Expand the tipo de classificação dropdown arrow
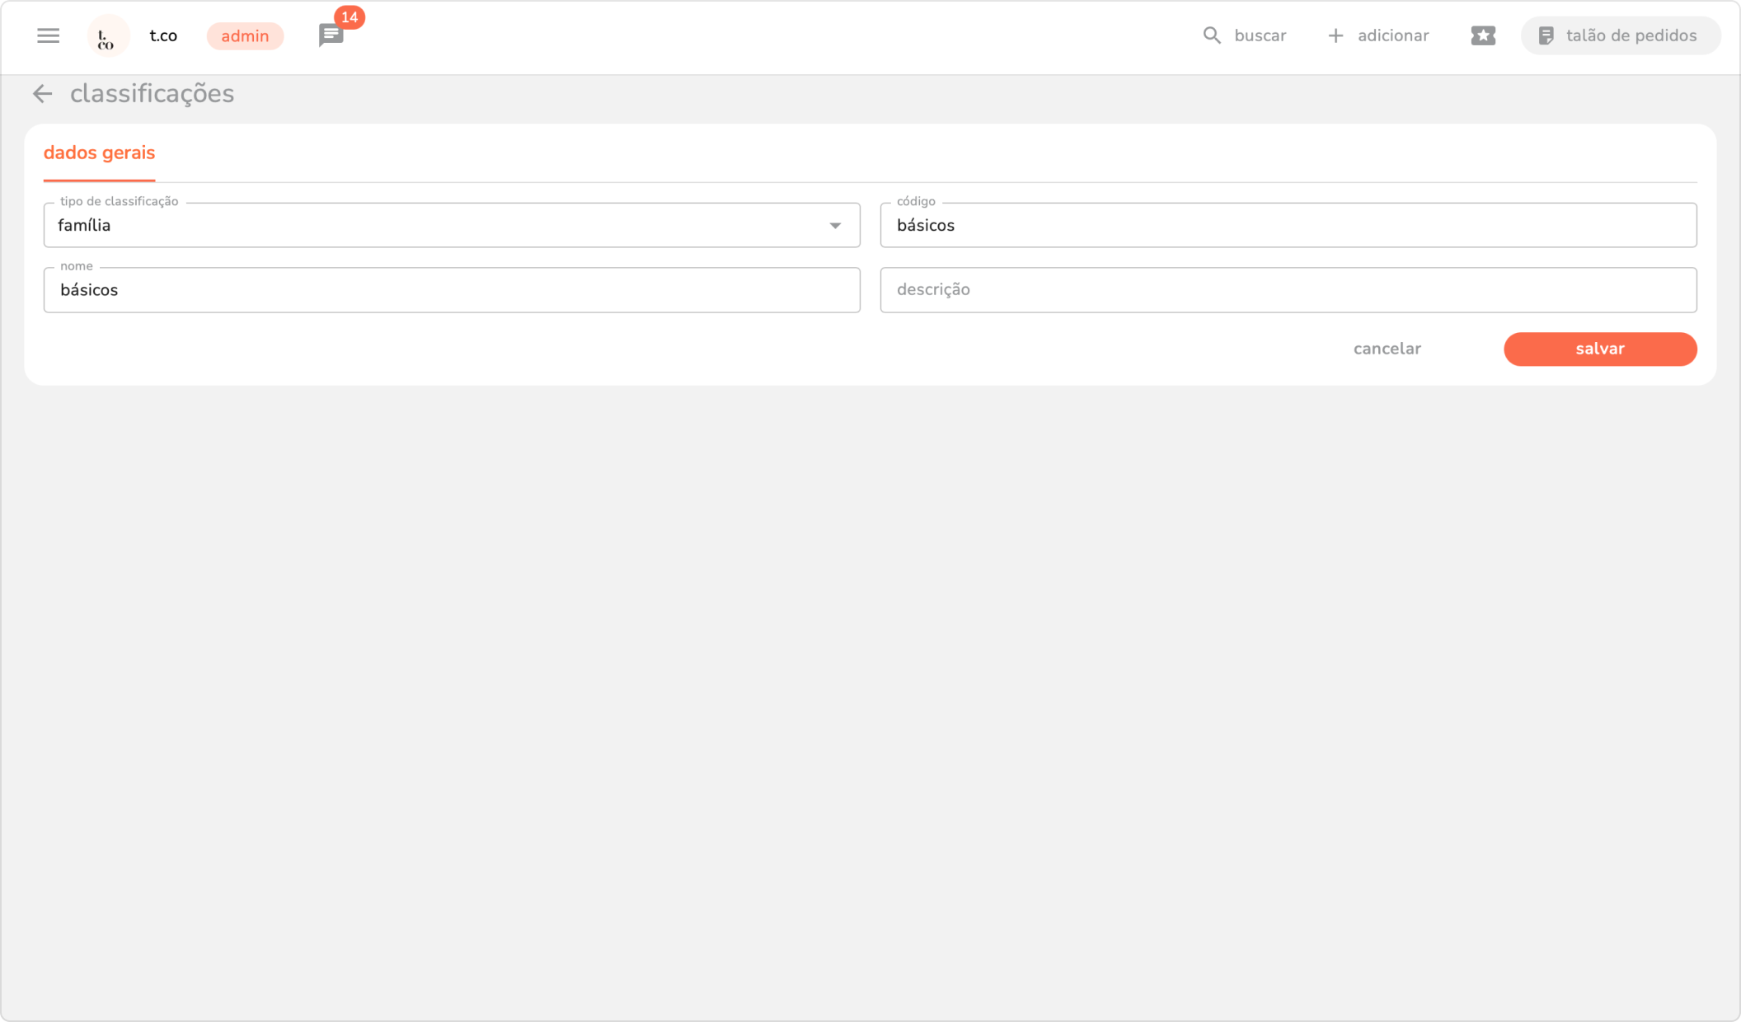 pos(835,226)
